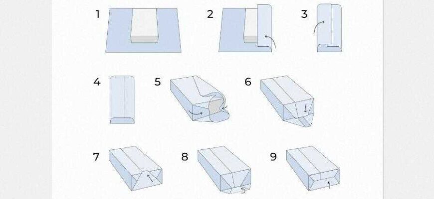Click the curved arrow in step 2
Image resolution: width=434 pixels, height=199 pixels.
(x=270, y=42)
